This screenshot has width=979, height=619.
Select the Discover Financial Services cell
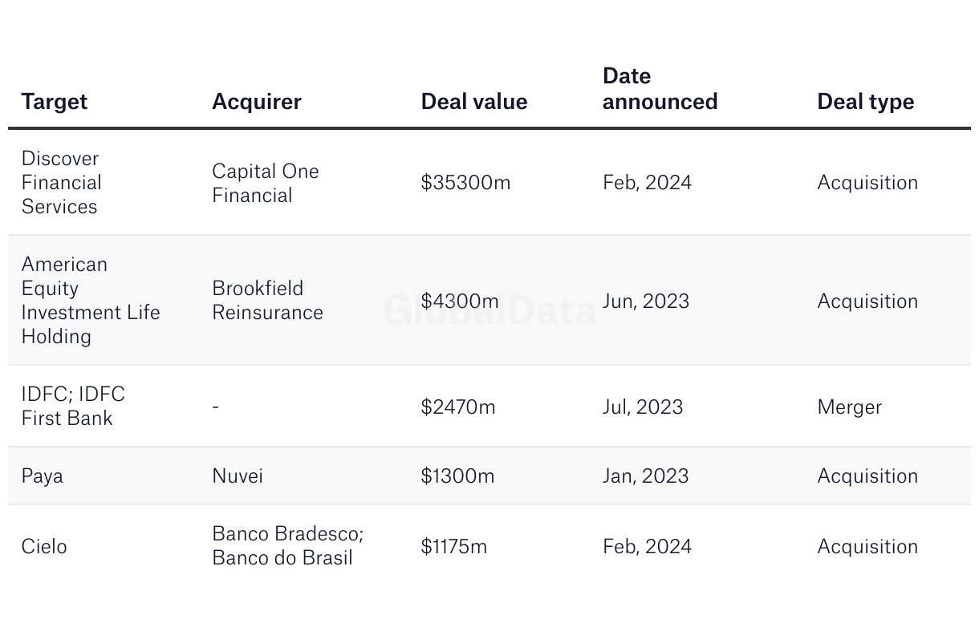tap(62, 183)
